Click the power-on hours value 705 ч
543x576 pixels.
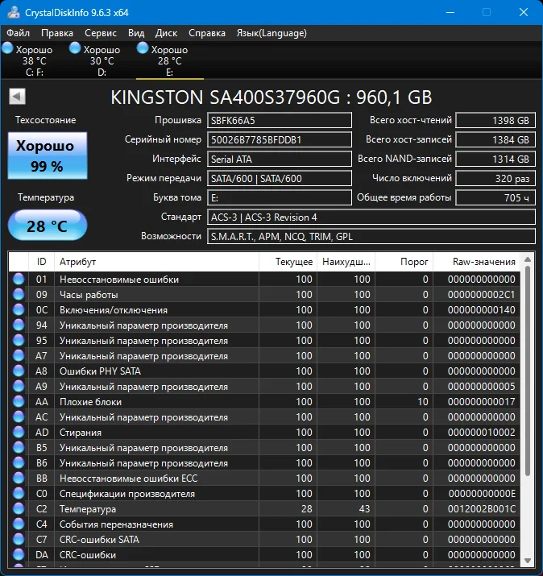495,198
